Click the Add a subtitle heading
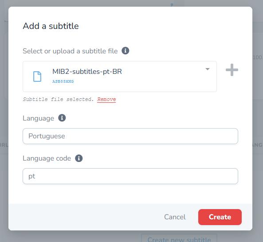The height and width of the screenshot is (242, 263). [x=51, y=26]
